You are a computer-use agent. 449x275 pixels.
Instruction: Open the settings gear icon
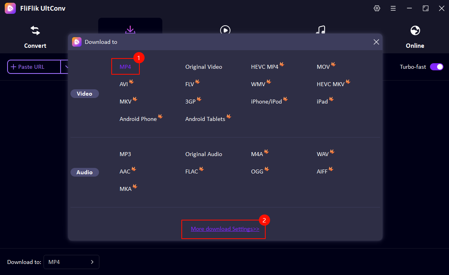[377, 8]
